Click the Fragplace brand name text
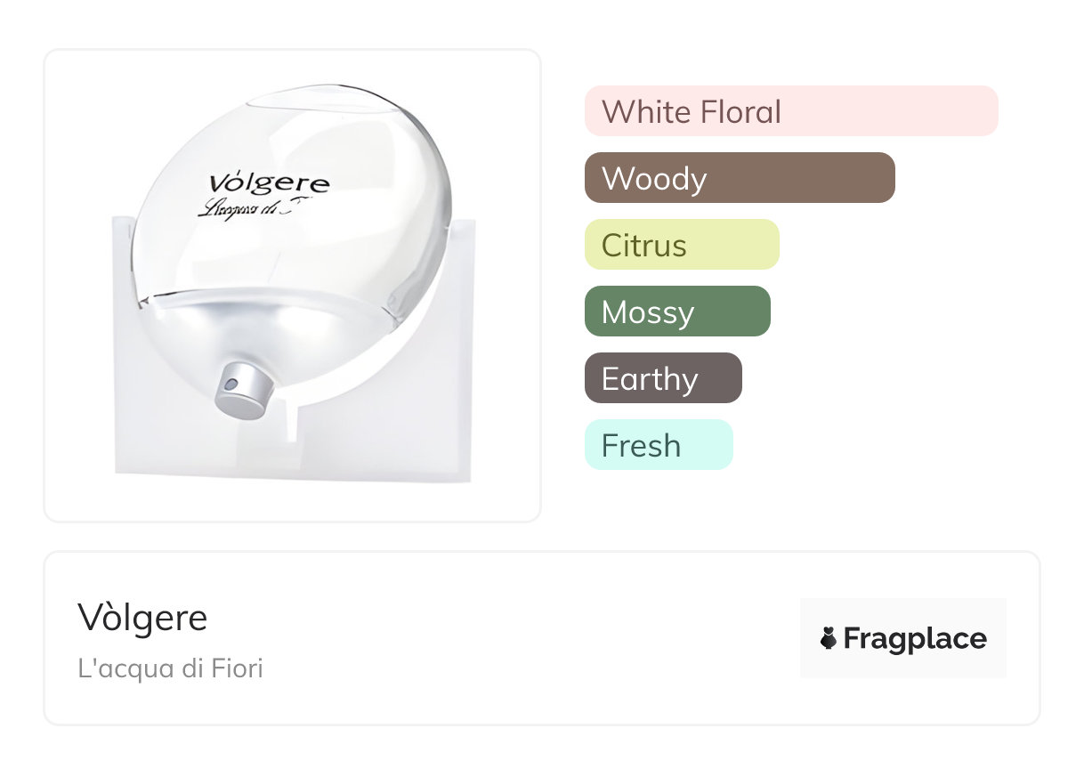This screenshot has height=769, width=1084. [x=915, y=638]
